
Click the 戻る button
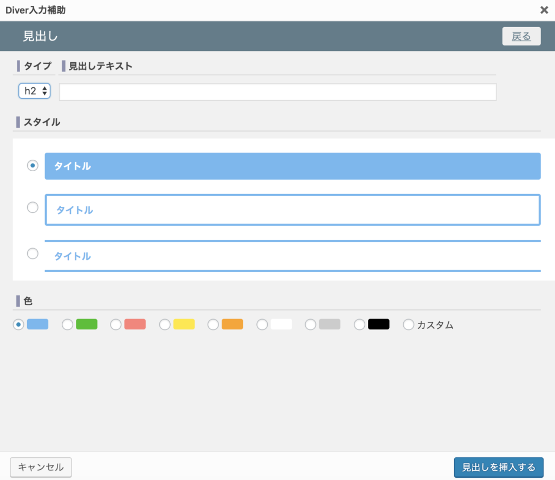point(521,36)
